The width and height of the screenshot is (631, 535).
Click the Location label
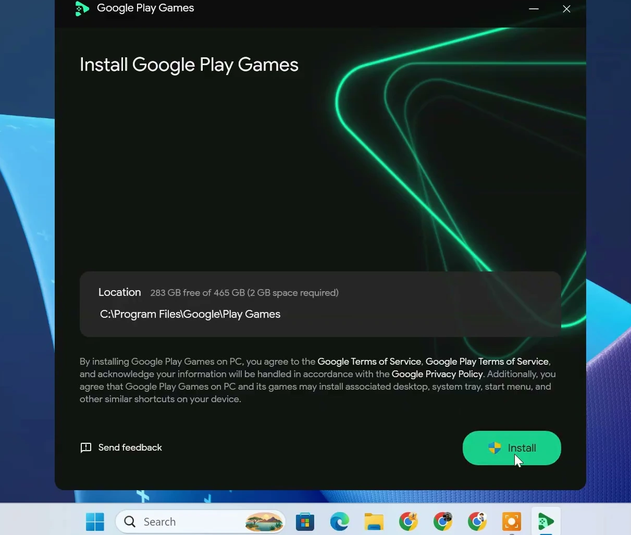tap(120, 292)
